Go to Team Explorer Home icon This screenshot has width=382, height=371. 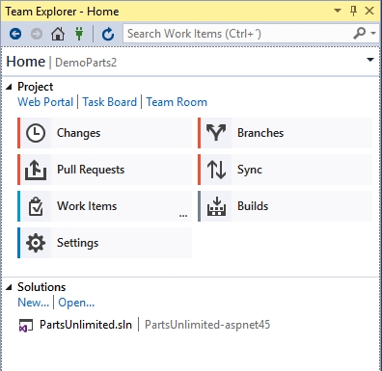pos(58,34)
